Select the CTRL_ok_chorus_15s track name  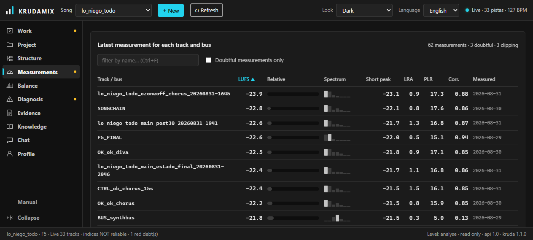(x=125, y=189)
